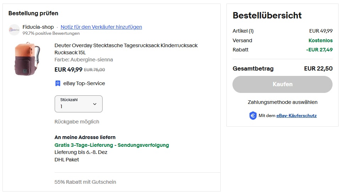Open the Stückzahl quantity selector

coord(78,104)
